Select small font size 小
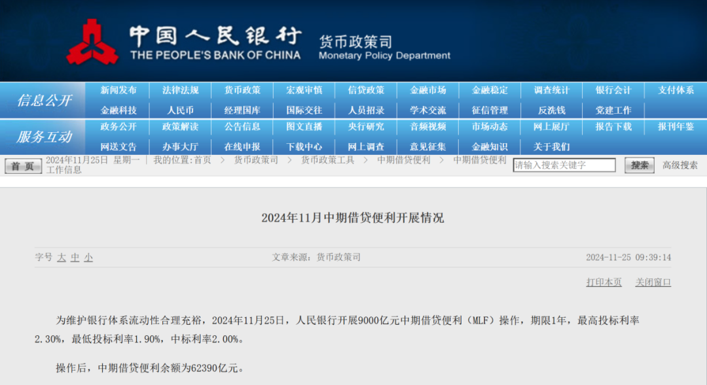The image size is (707, 385). (x=88, y=258)
